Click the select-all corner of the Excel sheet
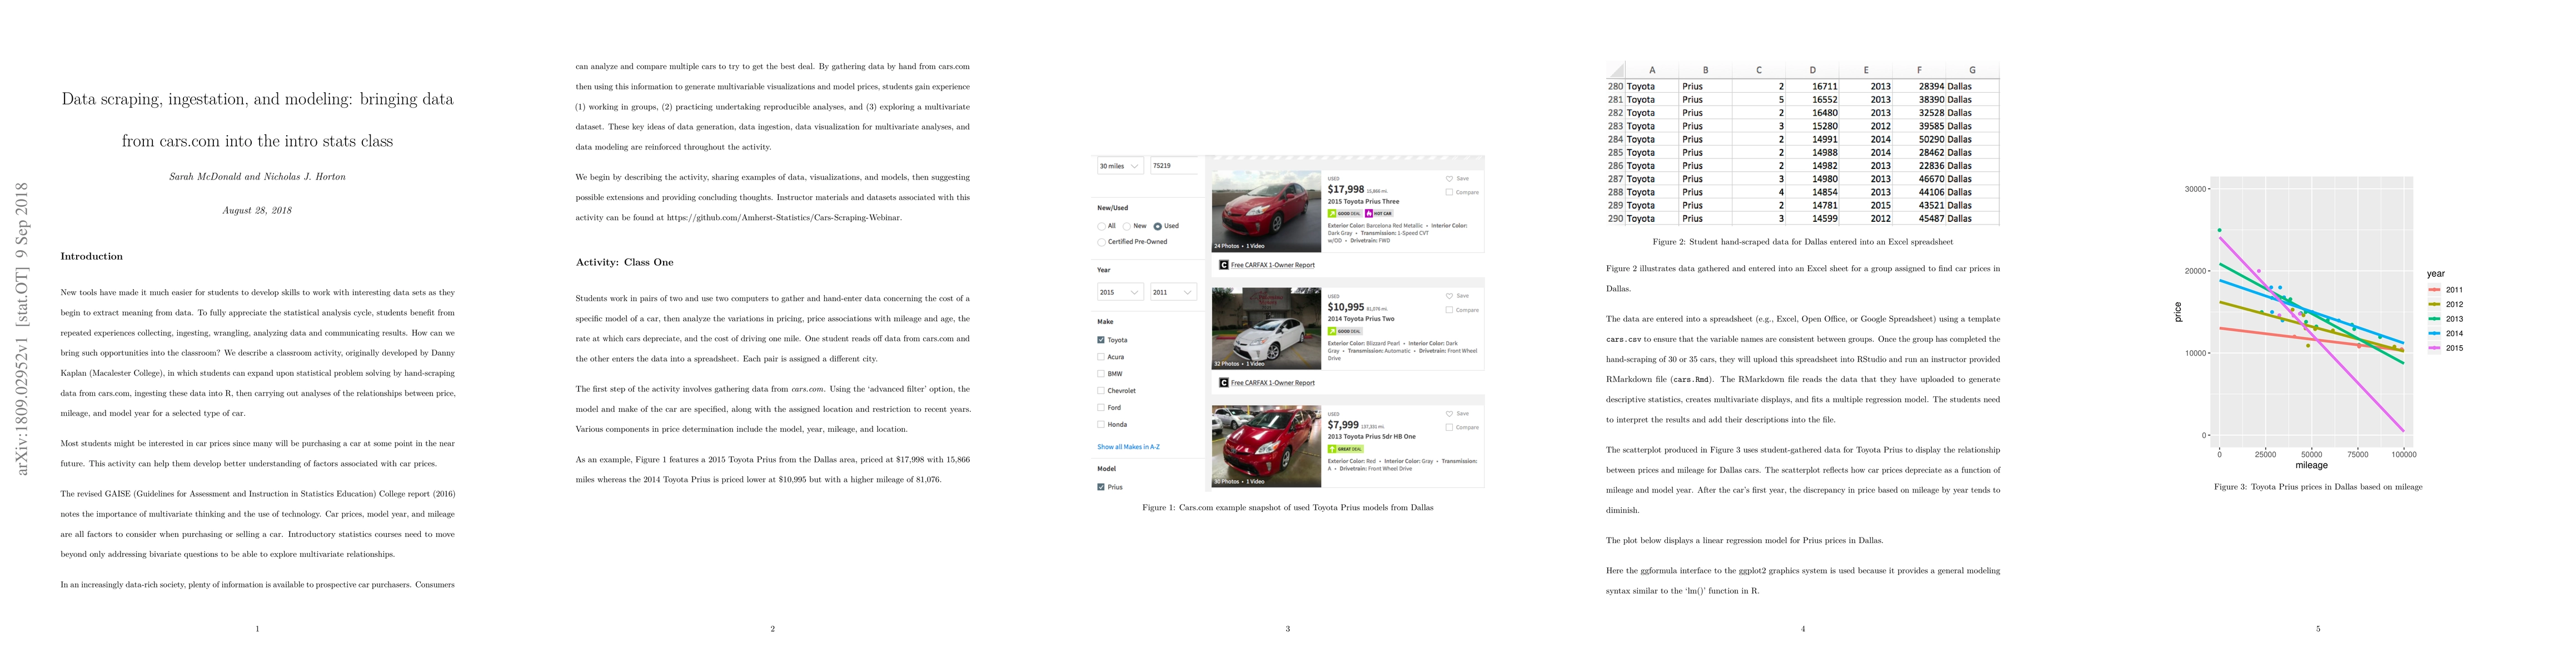2576x667 pixels. coord(1616,70)
